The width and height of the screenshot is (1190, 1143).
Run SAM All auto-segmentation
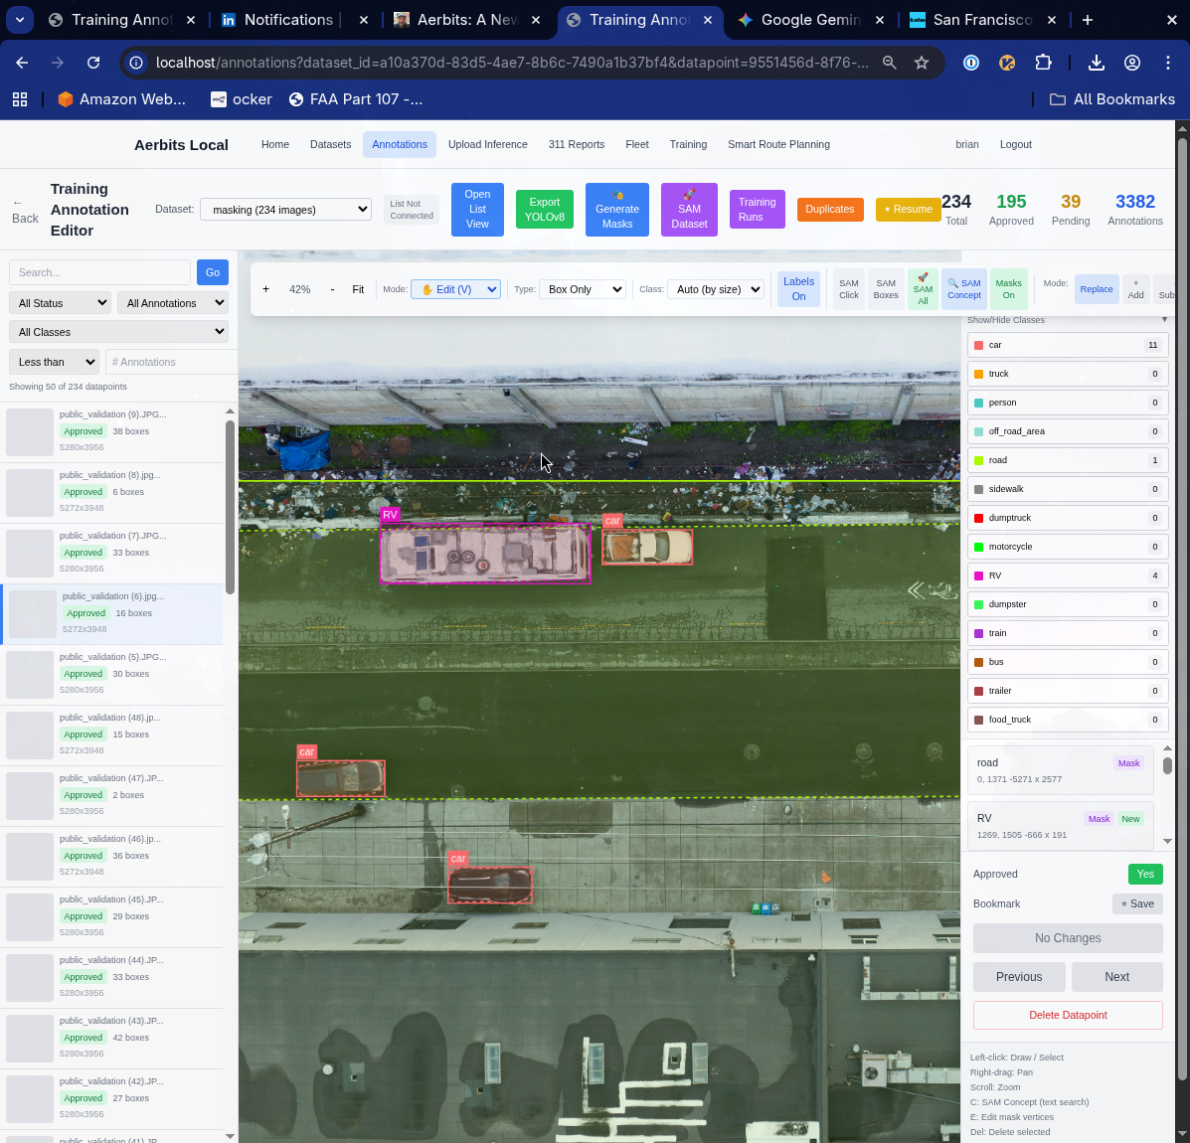923,288
